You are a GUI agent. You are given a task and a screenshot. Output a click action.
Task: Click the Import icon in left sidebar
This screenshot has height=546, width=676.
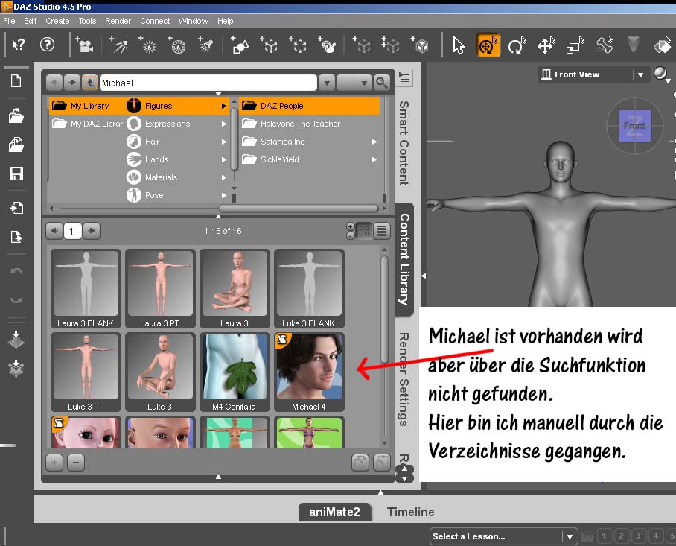click(16, 208)
